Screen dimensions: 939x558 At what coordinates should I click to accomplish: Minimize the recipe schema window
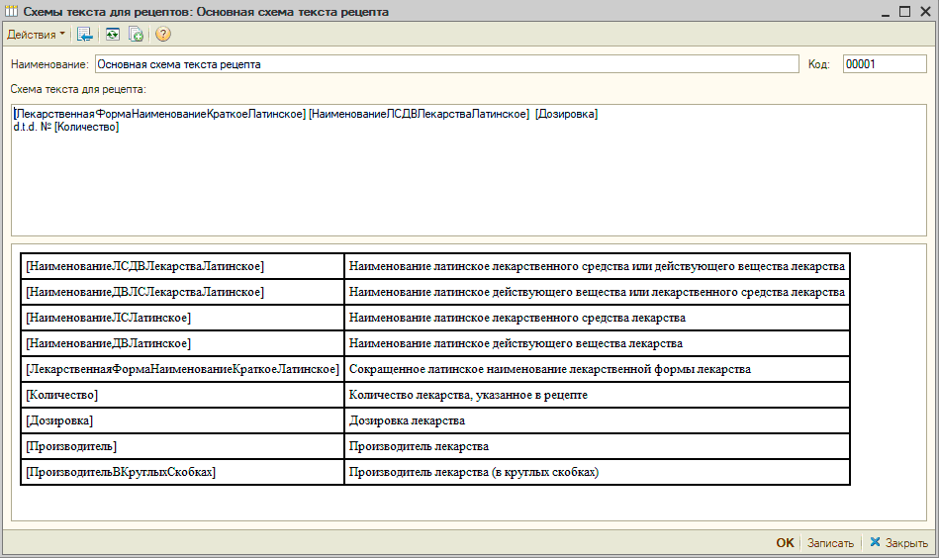(x=884, y=11)
